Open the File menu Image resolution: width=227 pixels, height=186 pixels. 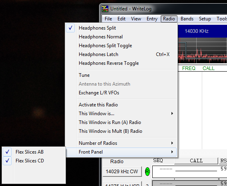point(108,19)
